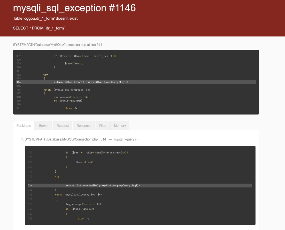Click the 'SELECT * FROM `dr_1_form`' query text
This screenshot has height=230, width=285.
(x=39, y=28)
